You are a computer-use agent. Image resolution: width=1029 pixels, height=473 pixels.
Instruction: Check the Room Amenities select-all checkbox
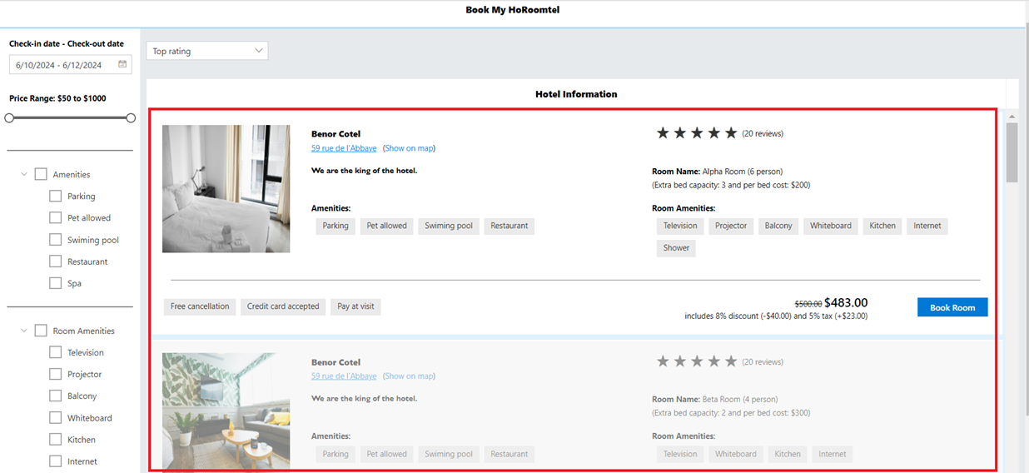coord(41,331)
